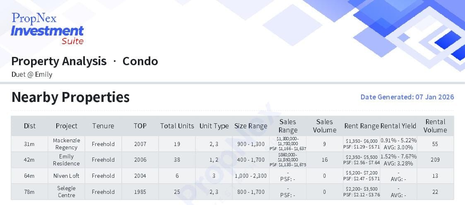
Task: Open the Emily Residence project entry
Action: click(x=67, y=160)
